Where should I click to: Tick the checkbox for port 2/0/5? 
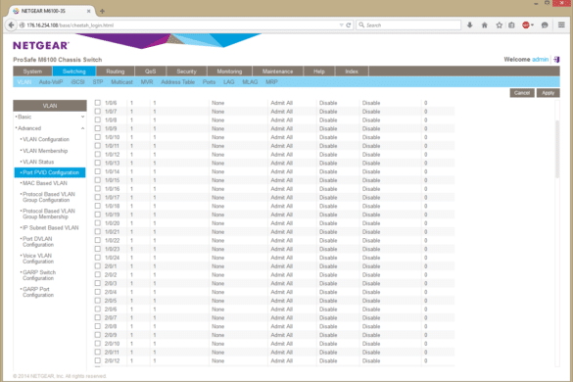tap(98, 300)
